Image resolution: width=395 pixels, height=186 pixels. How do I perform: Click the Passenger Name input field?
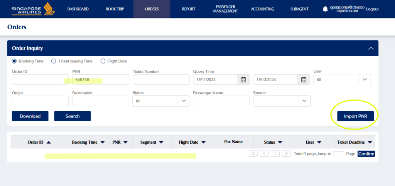pyautogui.click(x=221, y=101)
